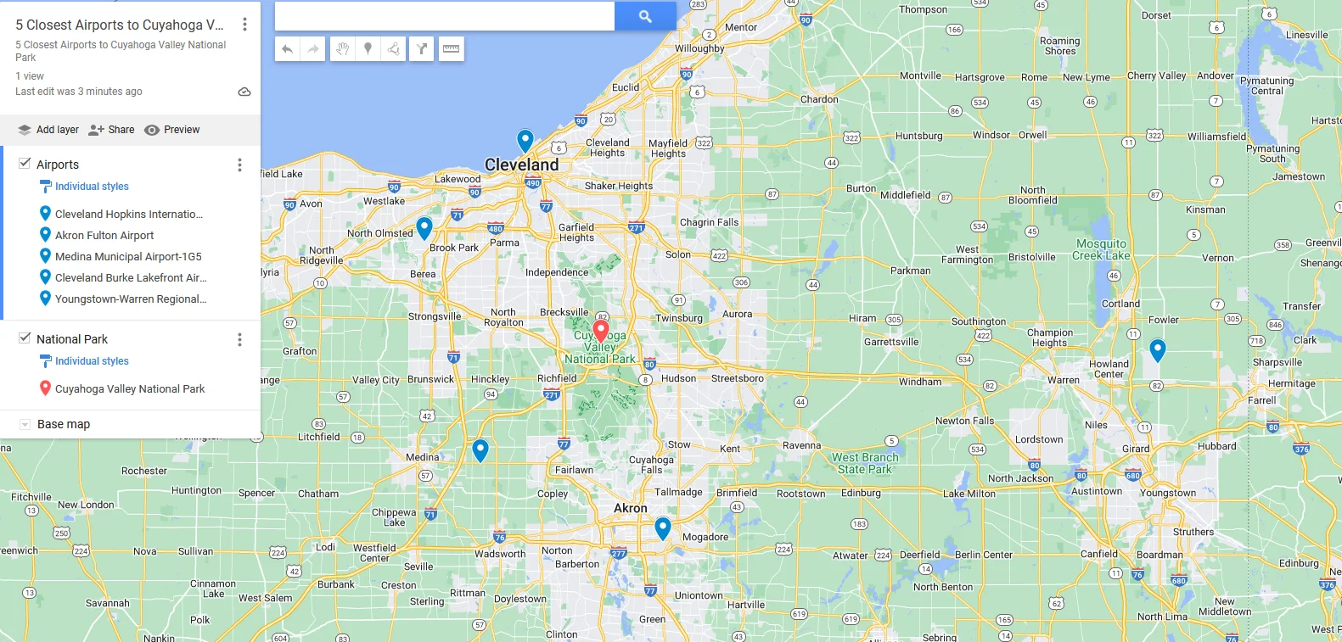Image resolution: width=1342 pixels, height=642 pixels.
Task: Toggle the Airports layer checkbox
Action: [x=25, y=164]
